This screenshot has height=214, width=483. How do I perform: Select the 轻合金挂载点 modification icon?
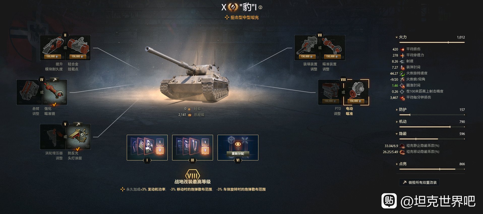(78, 48)
